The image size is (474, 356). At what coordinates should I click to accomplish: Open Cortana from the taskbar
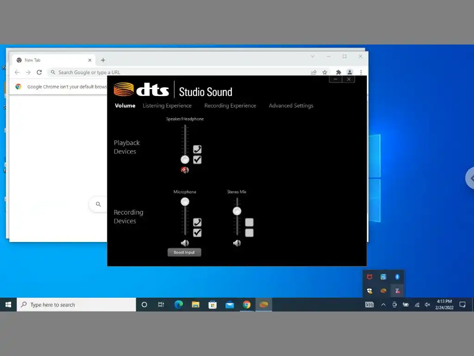[x=144, y=305]
